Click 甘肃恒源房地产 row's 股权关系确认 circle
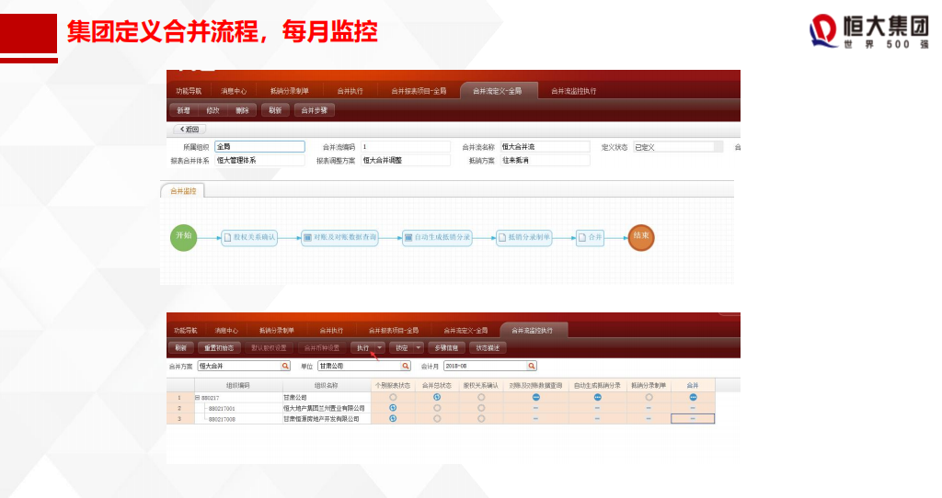This screenshot has width=942, height=498. click(481, 419)
